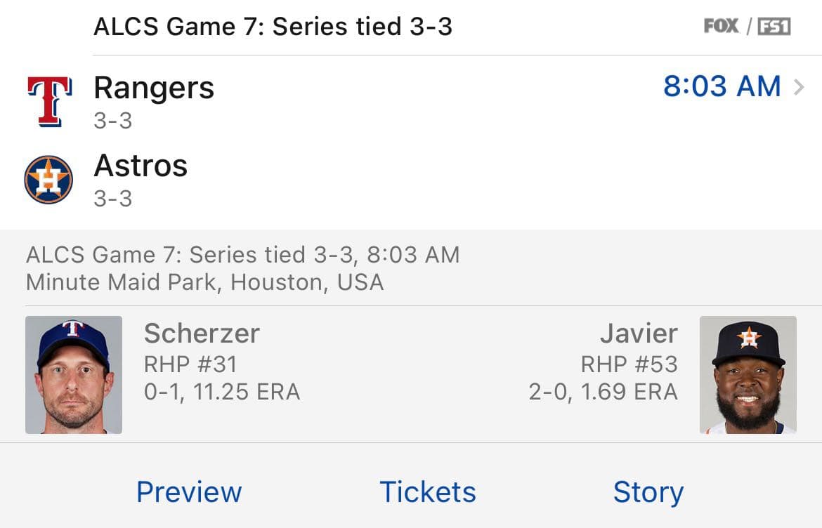Open the Story about Game 7

point(648,491)
